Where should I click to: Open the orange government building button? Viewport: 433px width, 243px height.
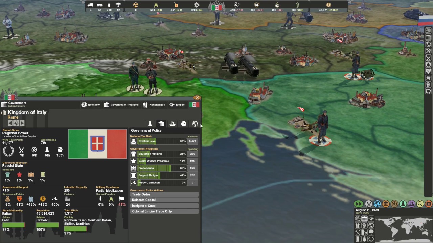tap(386, 204)
